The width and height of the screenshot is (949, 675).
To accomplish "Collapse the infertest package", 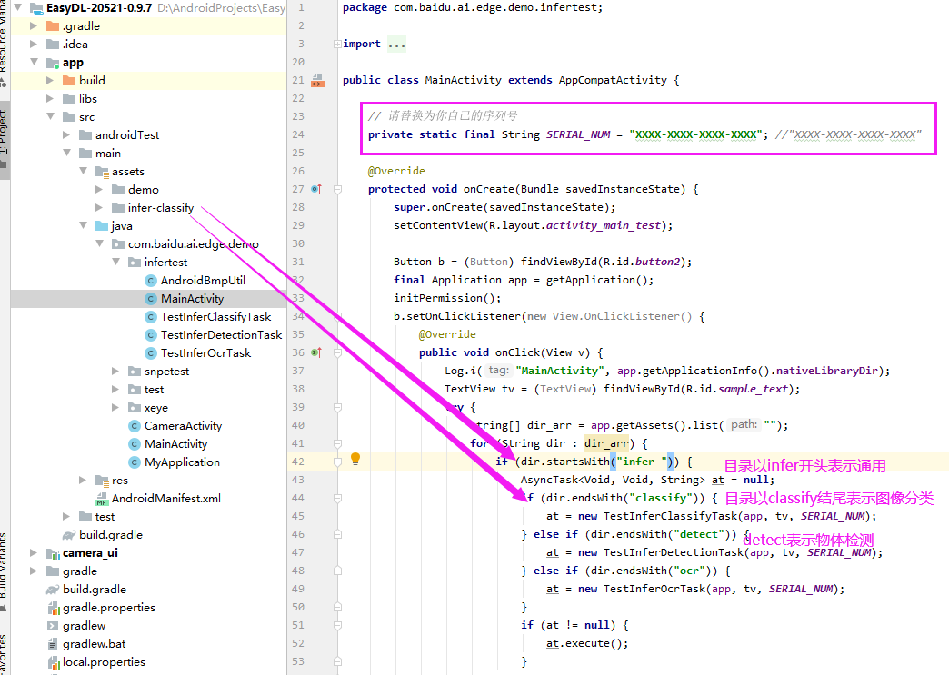I will point(115,262).
